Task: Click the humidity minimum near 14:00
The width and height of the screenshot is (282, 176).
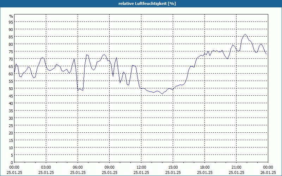Action: click(162, 94)
